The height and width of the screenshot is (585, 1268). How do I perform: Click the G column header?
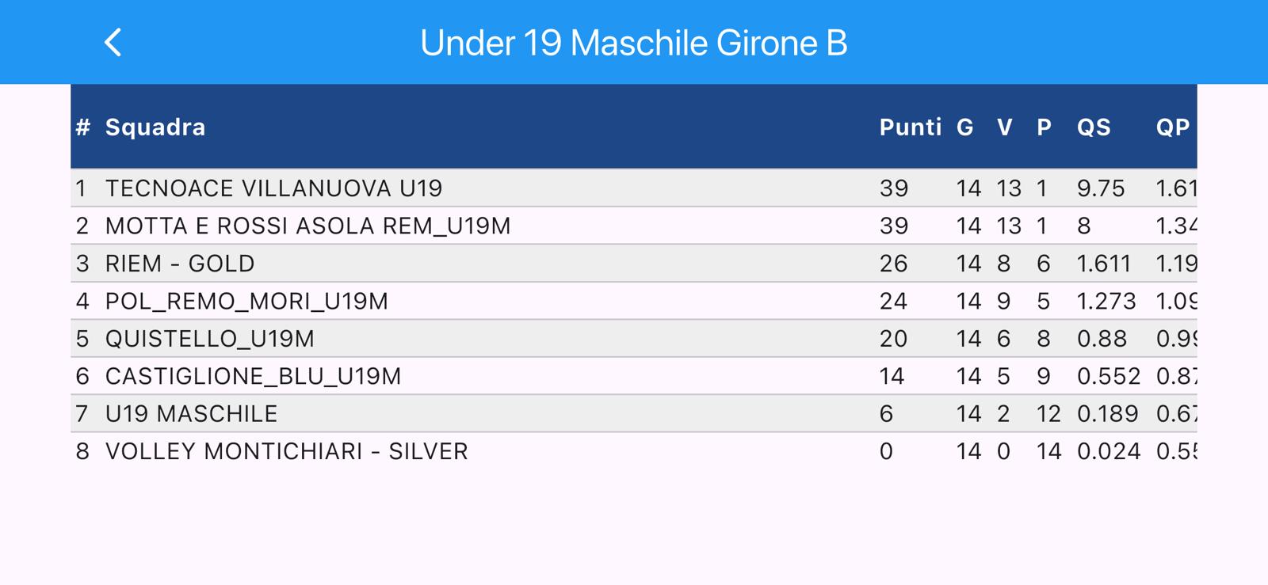pos(964,127)
